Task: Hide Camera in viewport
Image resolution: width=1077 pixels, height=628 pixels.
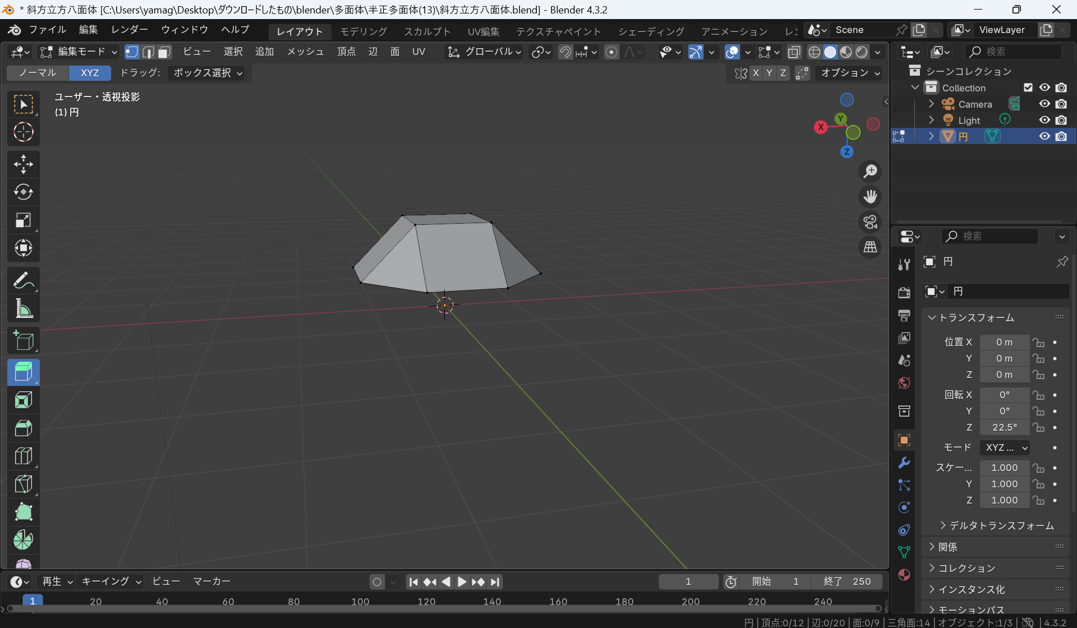Action: coord(1044,104)
